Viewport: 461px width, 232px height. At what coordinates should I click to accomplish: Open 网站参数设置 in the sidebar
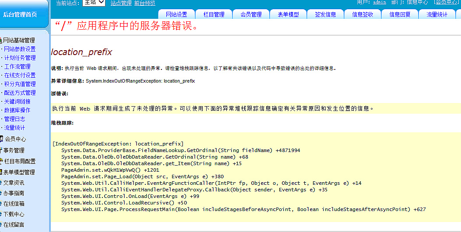pyautogui.click(x=20, y=49)
